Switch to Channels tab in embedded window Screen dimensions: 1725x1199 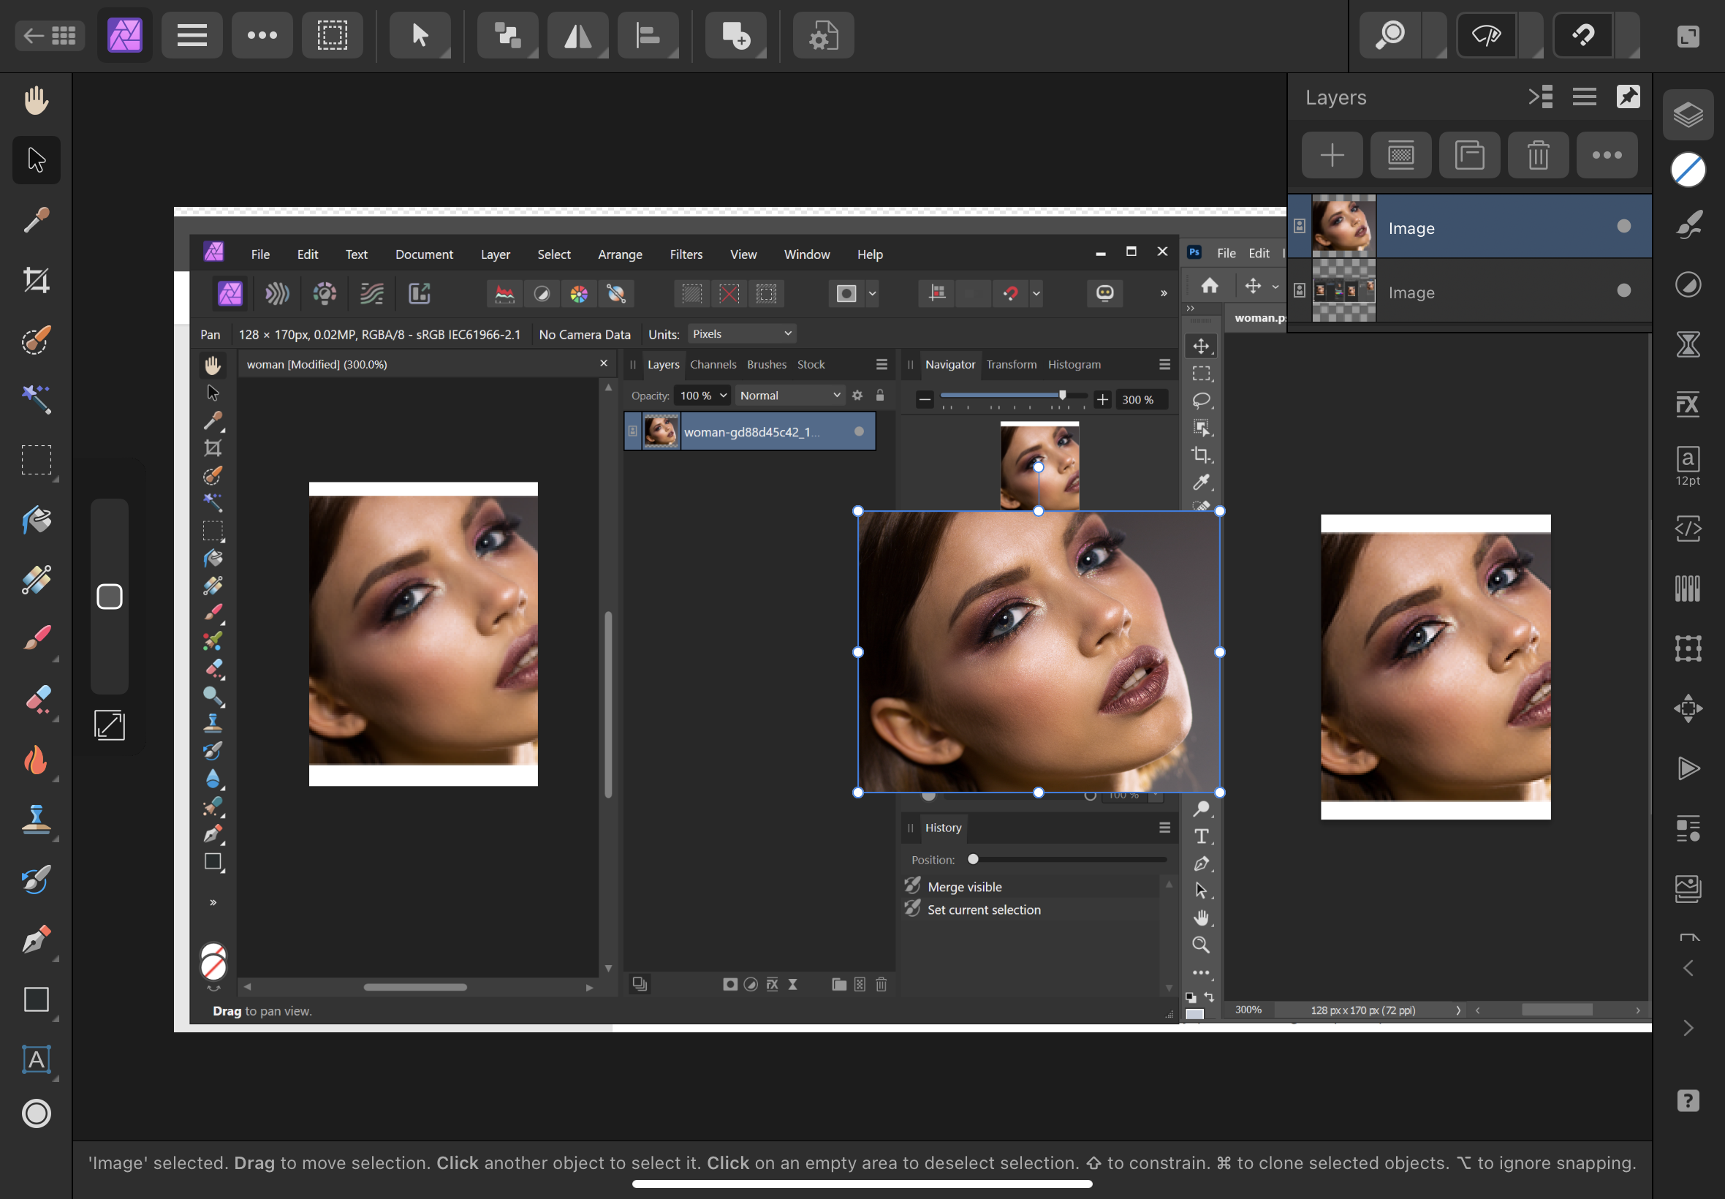click(x=713, y=364)
